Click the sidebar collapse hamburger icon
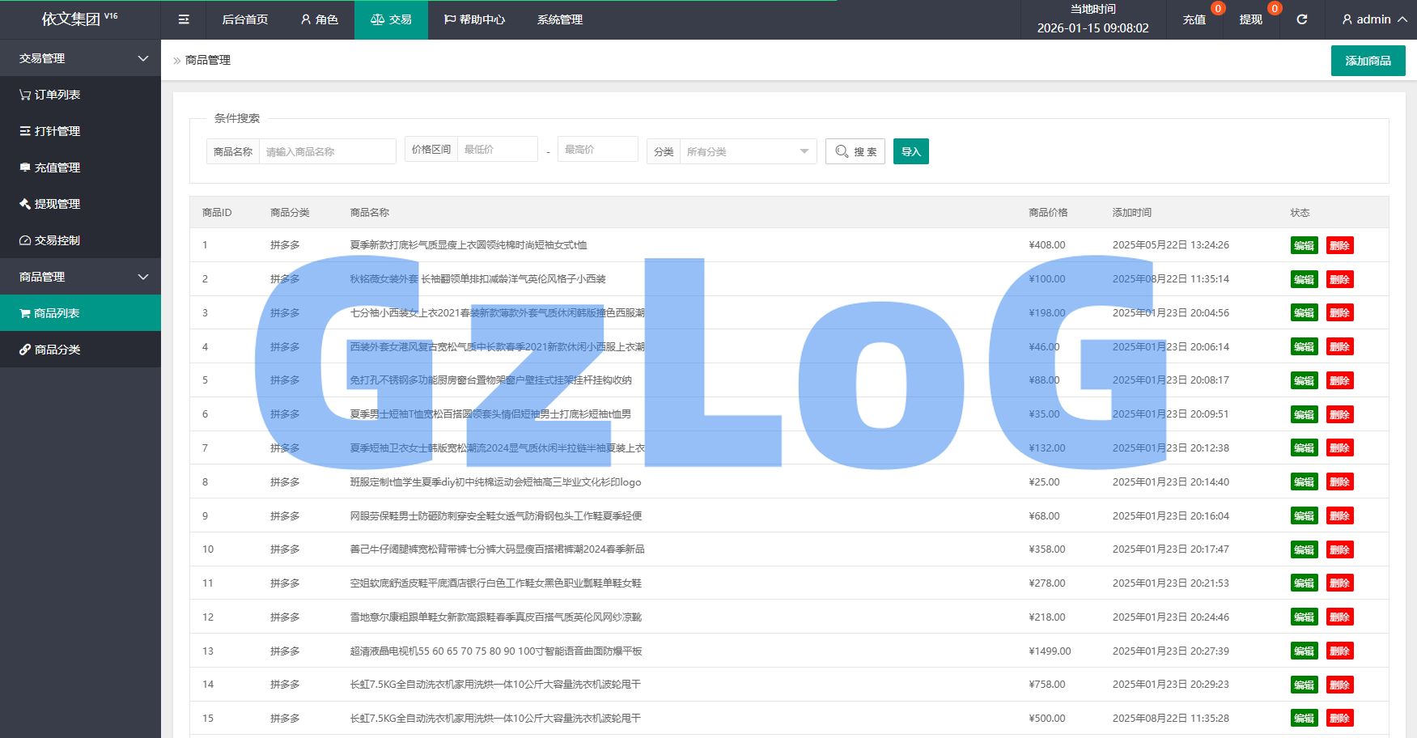The height and width of the screenshot is (738, 1417). pos(184,19)
